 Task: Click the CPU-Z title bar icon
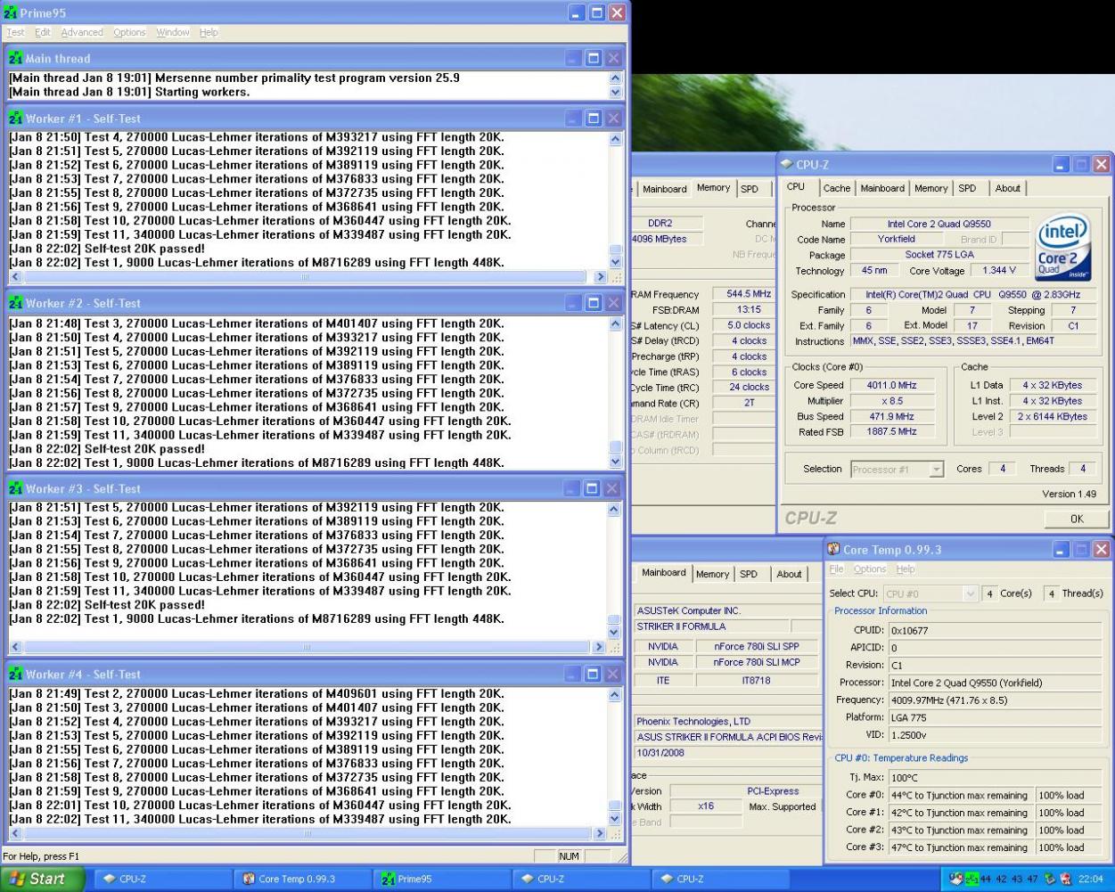pyautogui.click(x=786, y=164)
